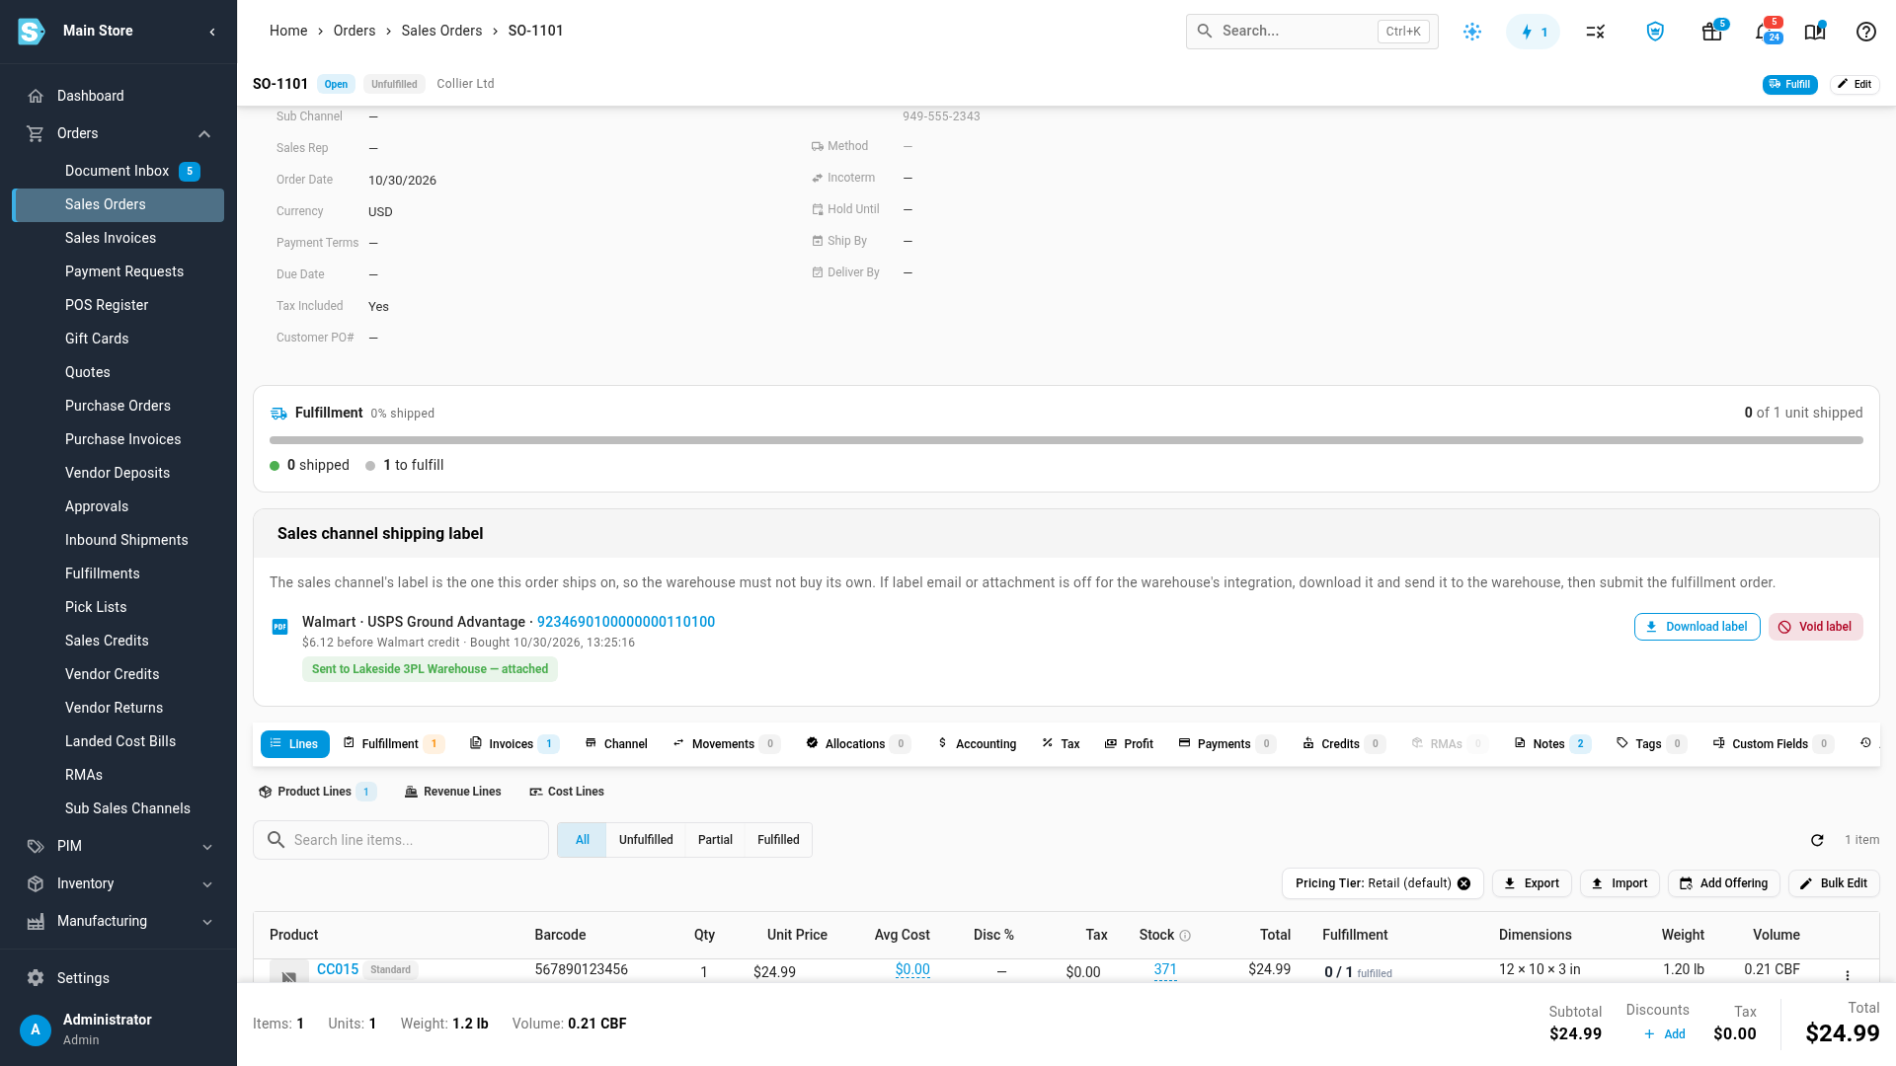Void the shipping label

1815,627
